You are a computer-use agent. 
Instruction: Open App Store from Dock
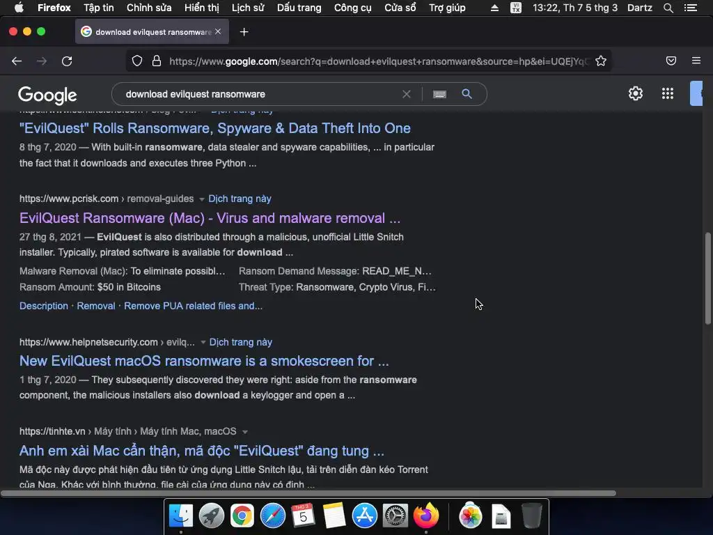[x=365, y=516]
